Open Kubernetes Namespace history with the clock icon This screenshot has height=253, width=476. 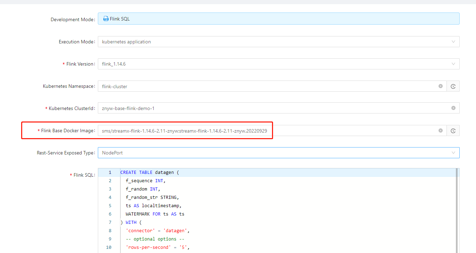tap(453, 86)
